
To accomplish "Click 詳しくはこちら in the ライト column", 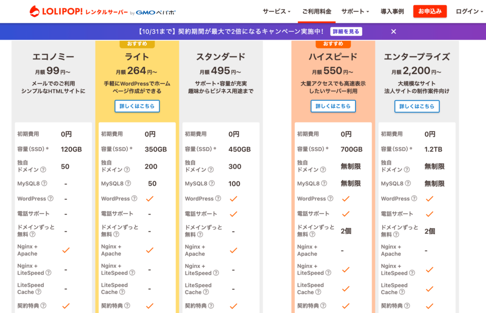I will [x=137, y=106].
